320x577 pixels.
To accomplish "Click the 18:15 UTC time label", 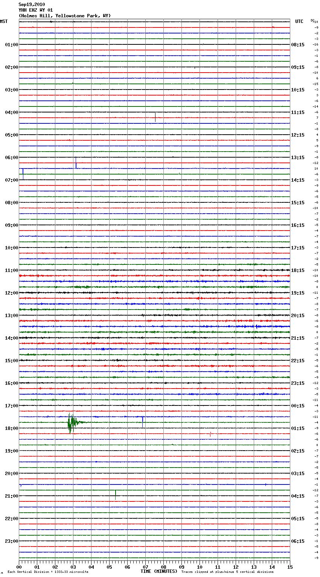I will pos(298,270).
